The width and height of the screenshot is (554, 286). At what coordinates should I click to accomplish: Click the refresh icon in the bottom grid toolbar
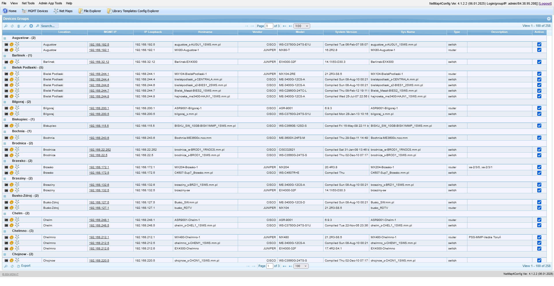[12, 266]
